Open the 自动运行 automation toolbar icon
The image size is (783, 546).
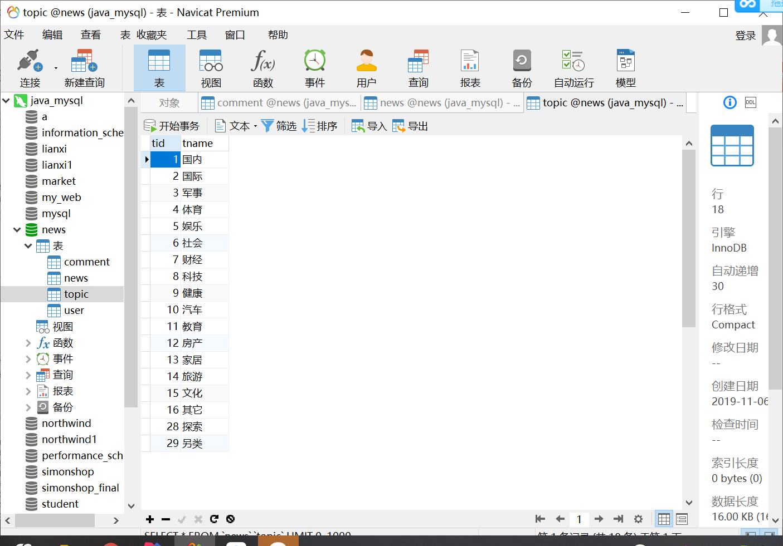click(574, 68)
